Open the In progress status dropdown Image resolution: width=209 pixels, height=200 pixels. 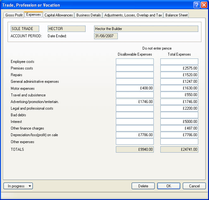click(18, 186)
